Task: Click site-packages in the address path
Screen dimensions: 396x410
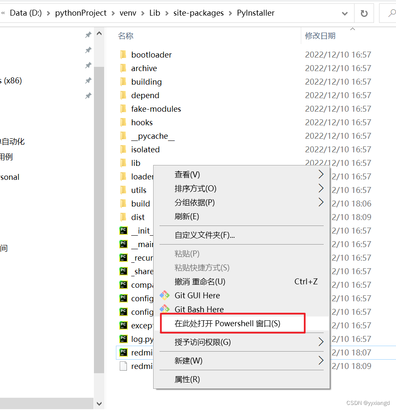Action: click(x=198, y=13)
